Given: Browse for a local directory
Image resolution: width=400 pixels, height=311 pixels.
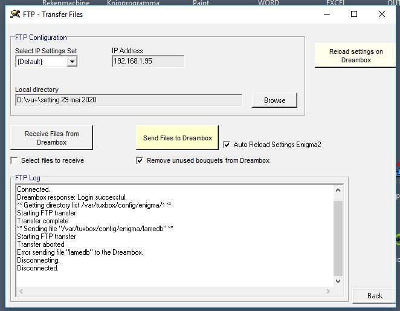Looking at the screenshot, I should click(274, 100).
